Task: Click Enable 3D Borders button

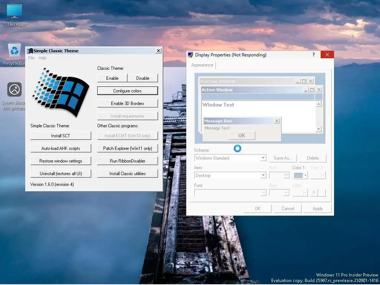Action: click(x=128, y=104)
